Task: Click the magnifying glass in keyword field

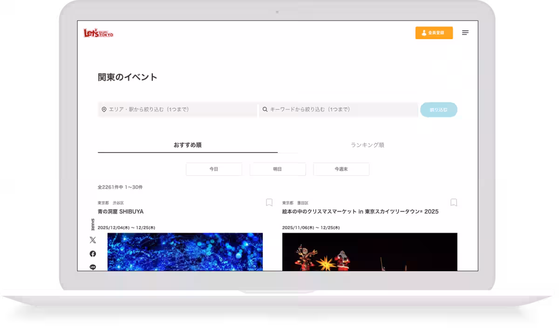Action: [266, 109]
